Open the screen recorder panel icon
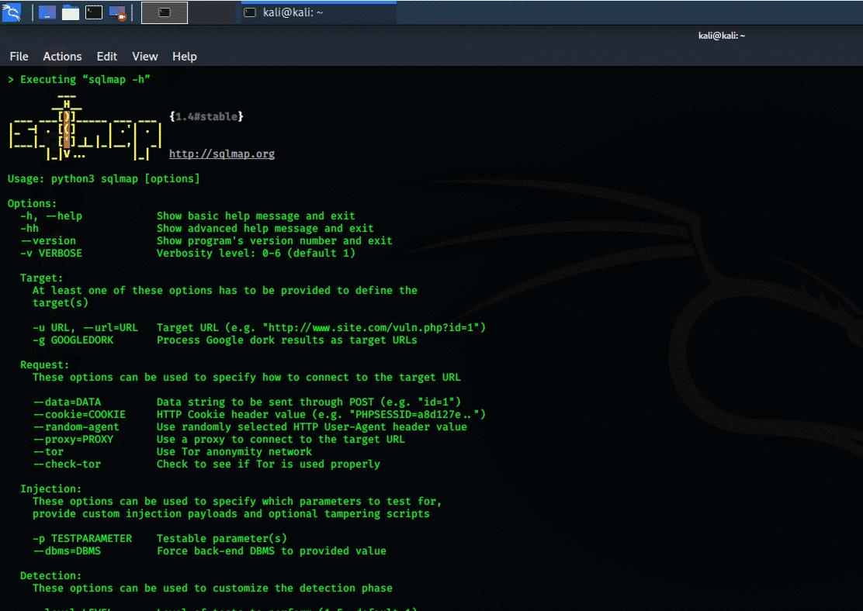Screen dimensions: 863x611 [118, 12]
